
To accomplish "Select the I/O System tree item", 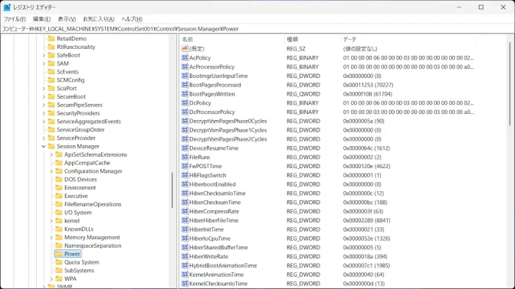I will coord(78,213).
